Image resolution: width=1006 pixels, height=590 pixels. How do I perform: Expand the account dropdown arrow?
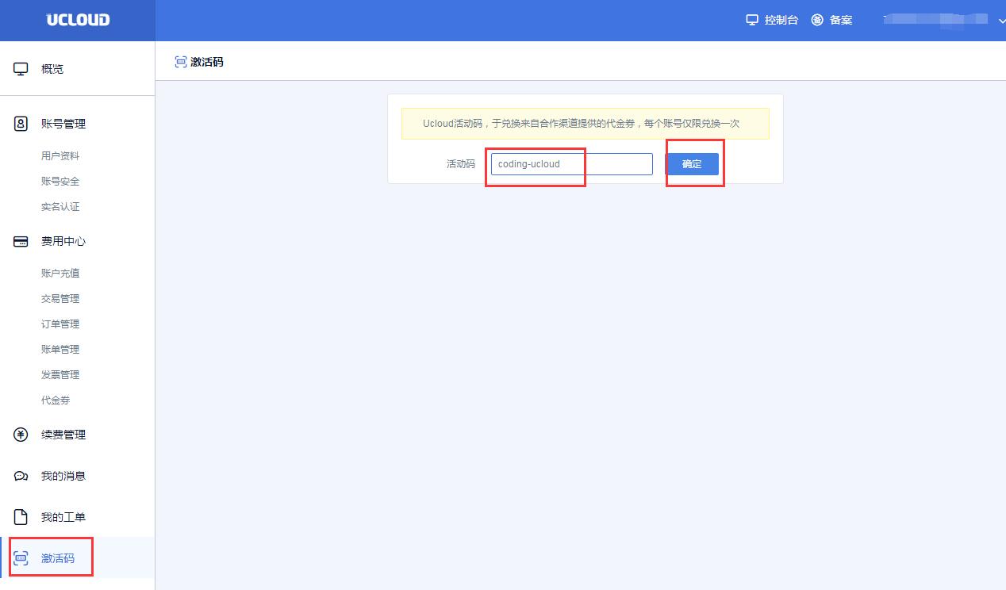pos(1000,21)
